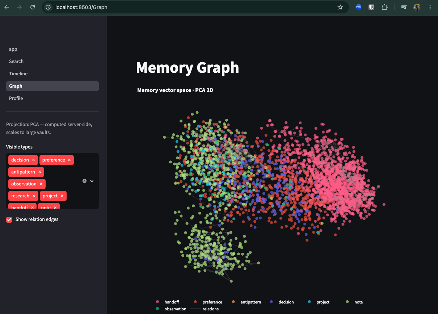This screenshot has width=438, height=314.
Task: Bookmark this page with the star icon
Action: 340,7
